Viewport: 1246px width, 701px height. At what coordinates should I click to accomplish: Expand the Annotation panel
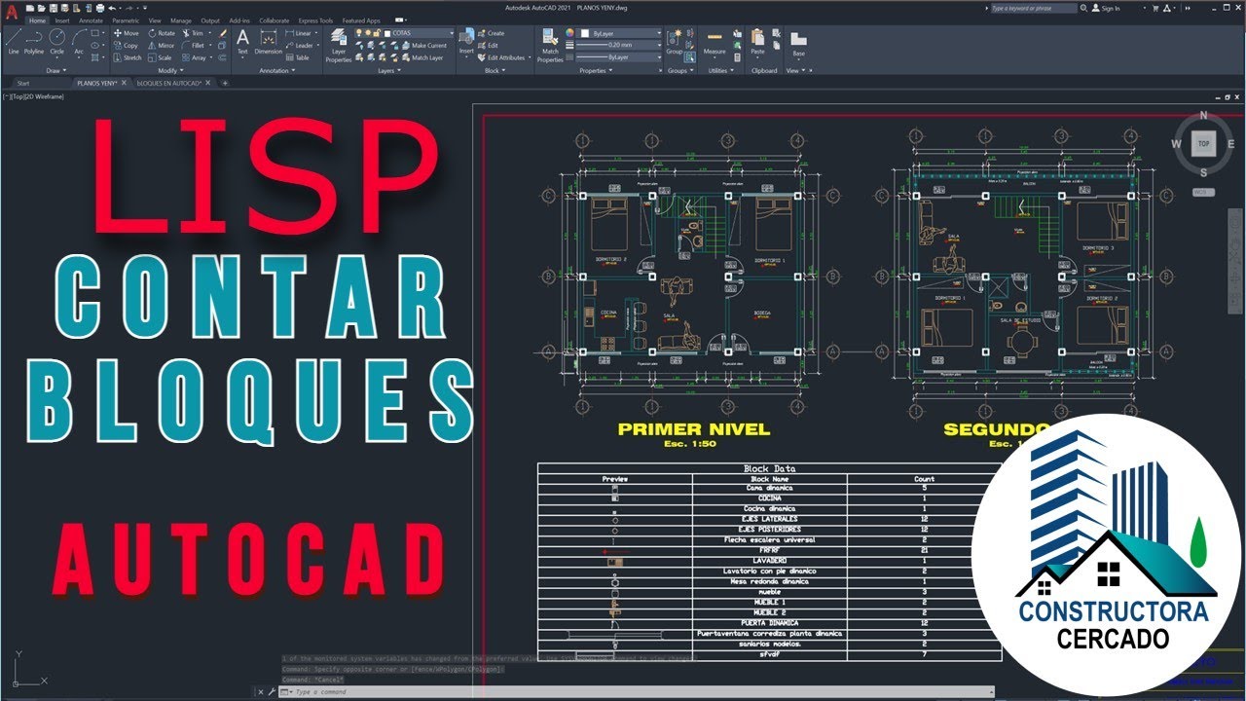pos(276,70)
